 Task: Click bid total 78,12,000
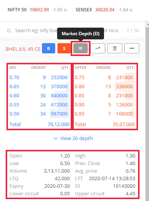[x=59, y=124]
